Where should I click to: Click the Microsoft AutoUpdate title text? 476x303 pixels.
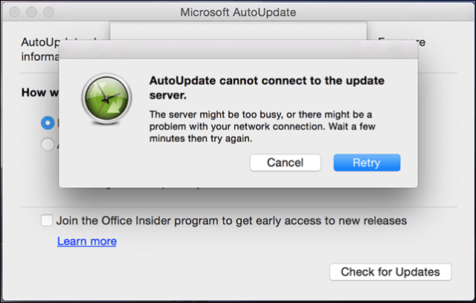[238, 13]
